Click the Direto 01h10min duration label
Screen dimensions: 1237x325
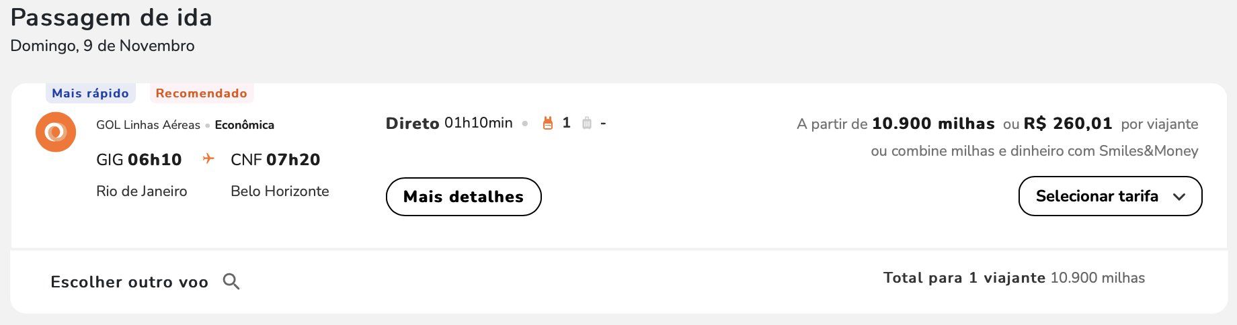point(449,124)
